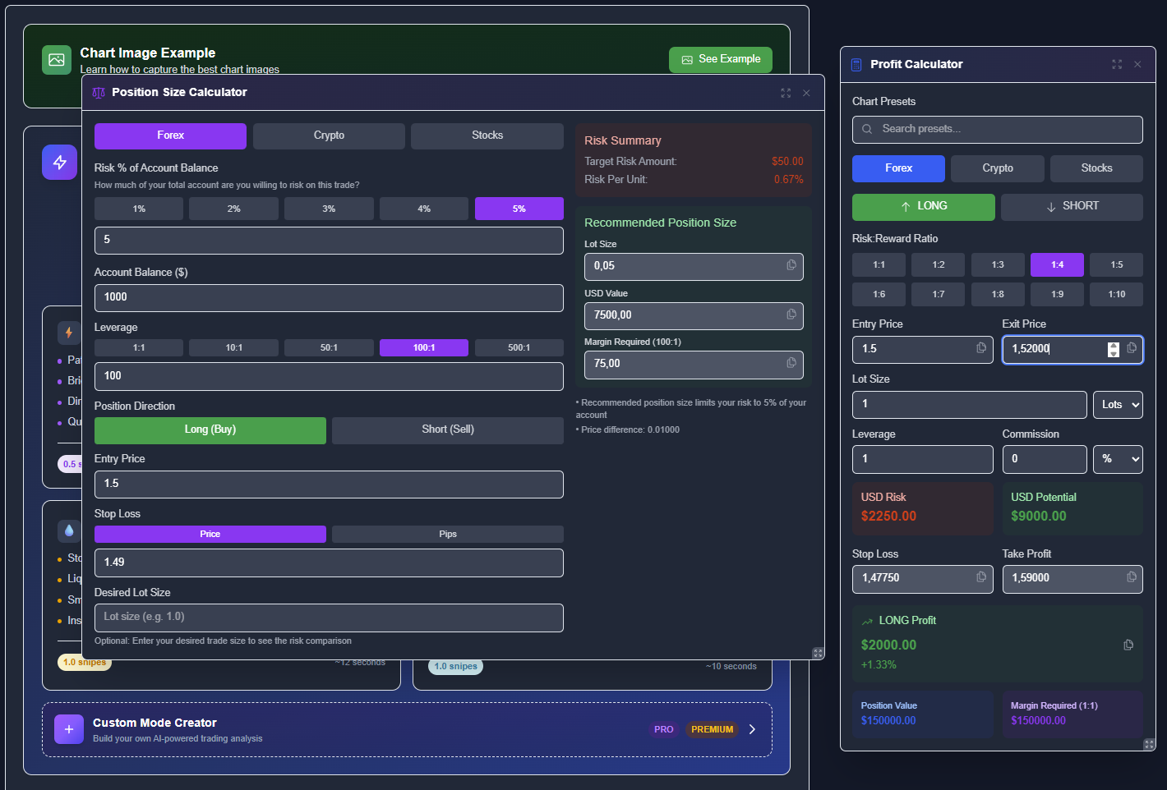Click the green Chart Image Example picture icon
This screenshot has height=790, width=1167.
(56, 59)
